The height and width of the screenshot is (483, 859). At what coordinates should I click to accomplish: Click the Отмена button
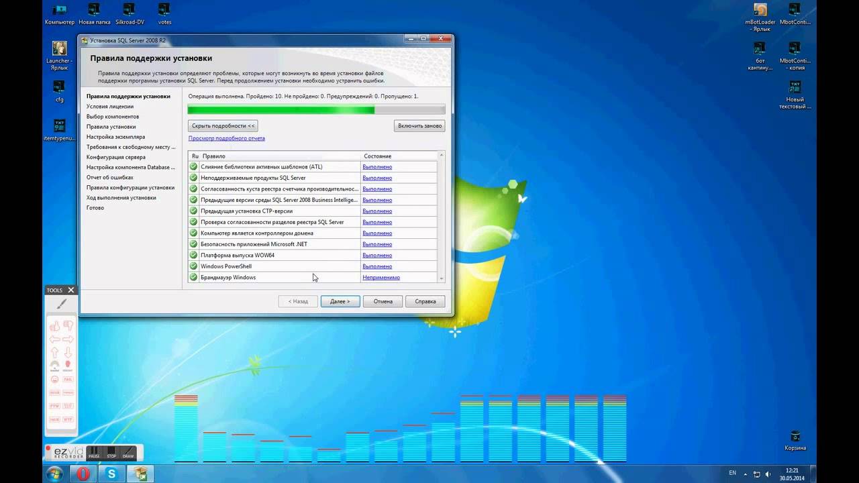pyautogui.click(x=383, y=301)
